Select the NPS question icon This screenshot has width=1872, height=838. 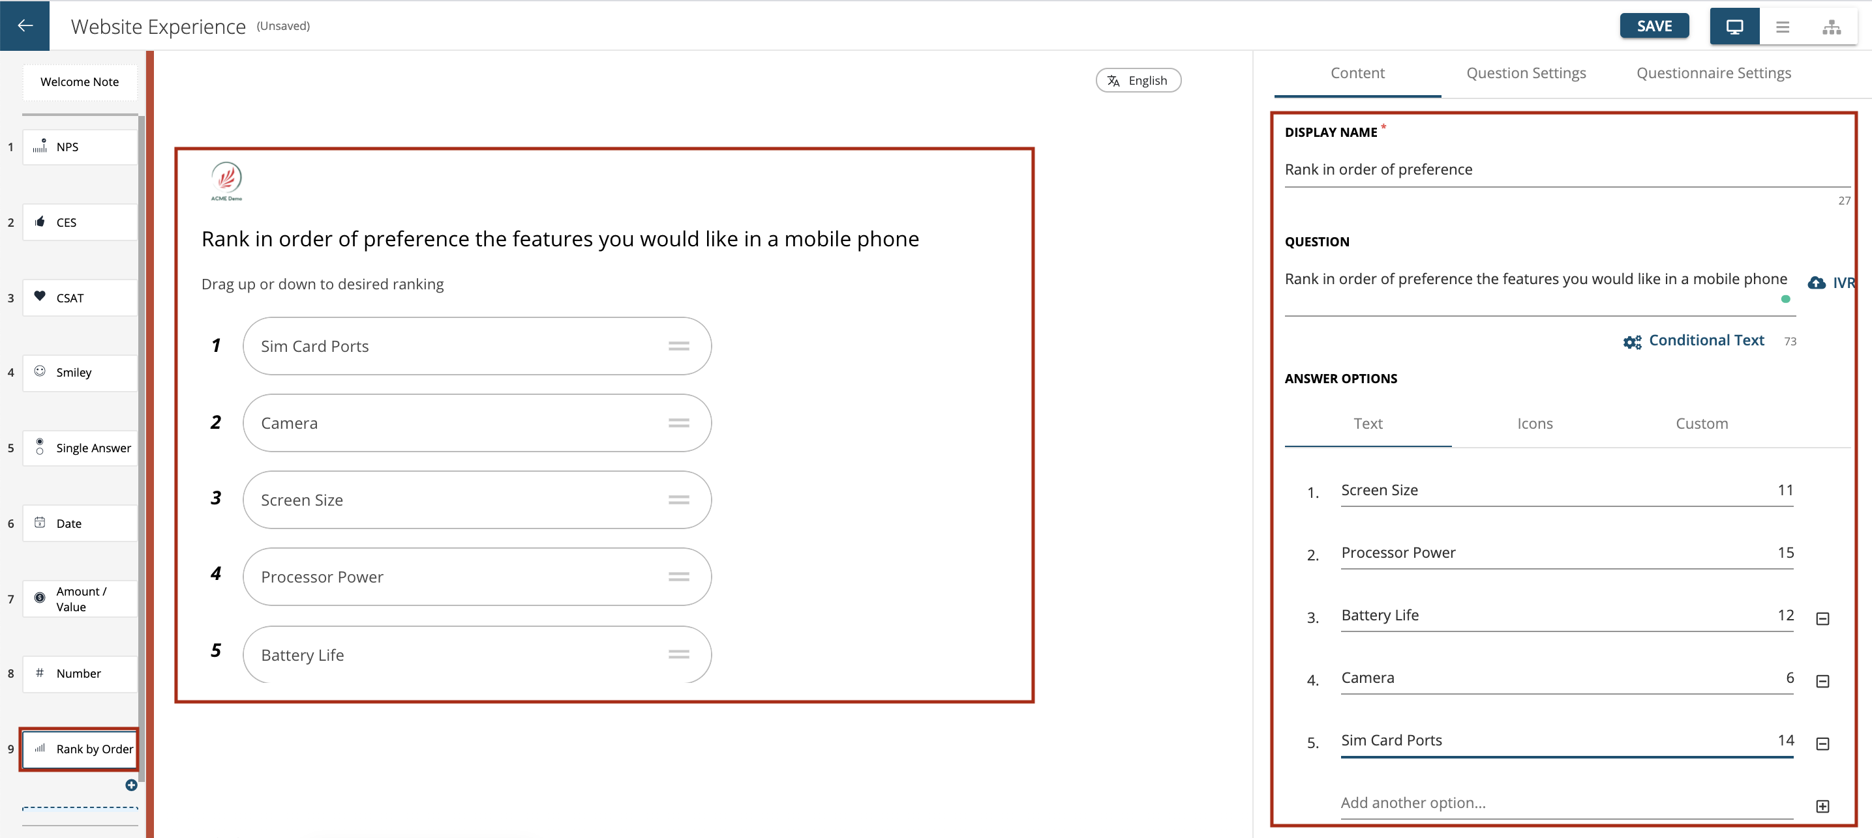click(40, 145)
